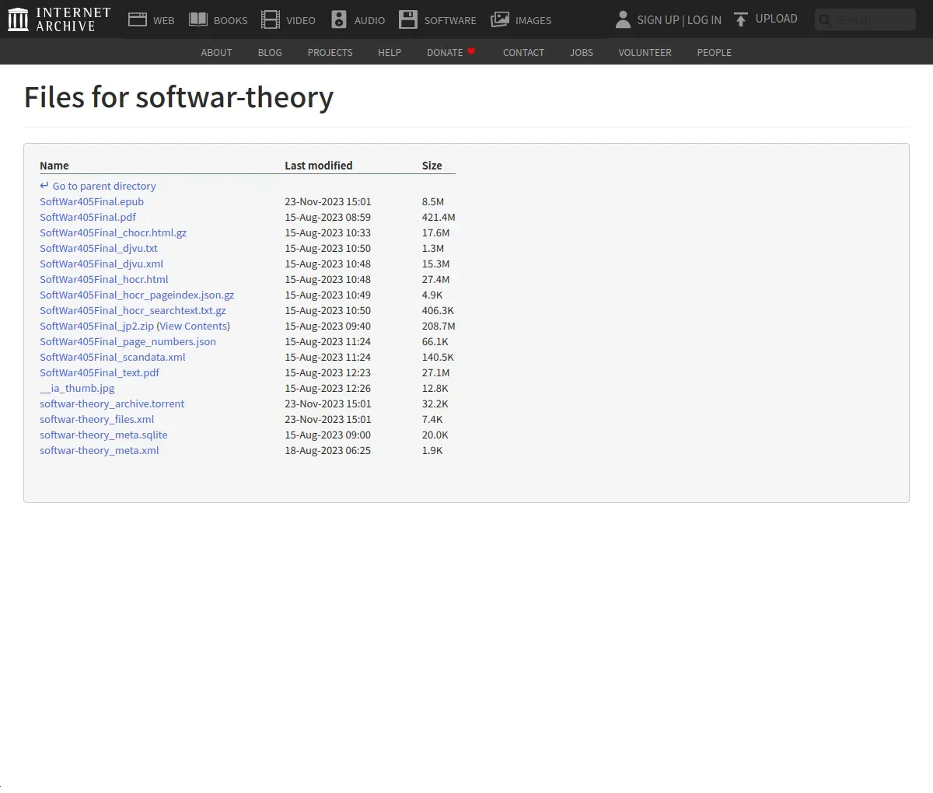Click Go to parent directory link
This screenshot has height=793, width=933.
click(x=104, y=186)
